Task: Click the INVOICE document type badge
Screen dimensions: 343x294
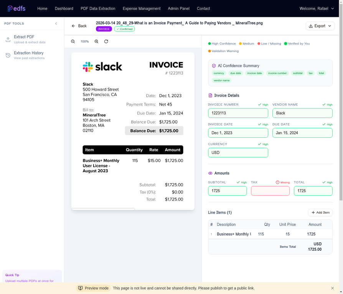Action: (104, 29)
